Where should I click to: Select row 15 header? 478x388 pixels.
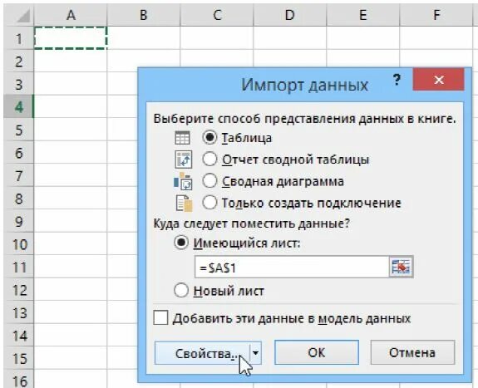19,358
